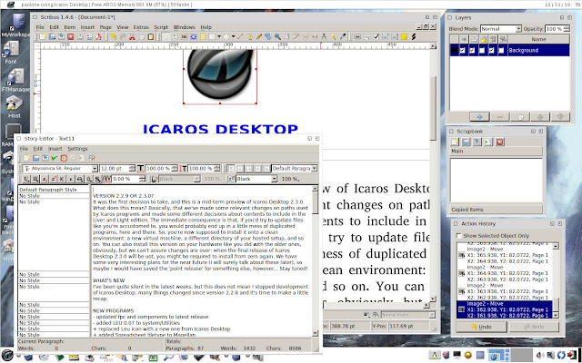Toggle text flow checkbox of Background layer

pyautogui.click(x=491, y=51)
